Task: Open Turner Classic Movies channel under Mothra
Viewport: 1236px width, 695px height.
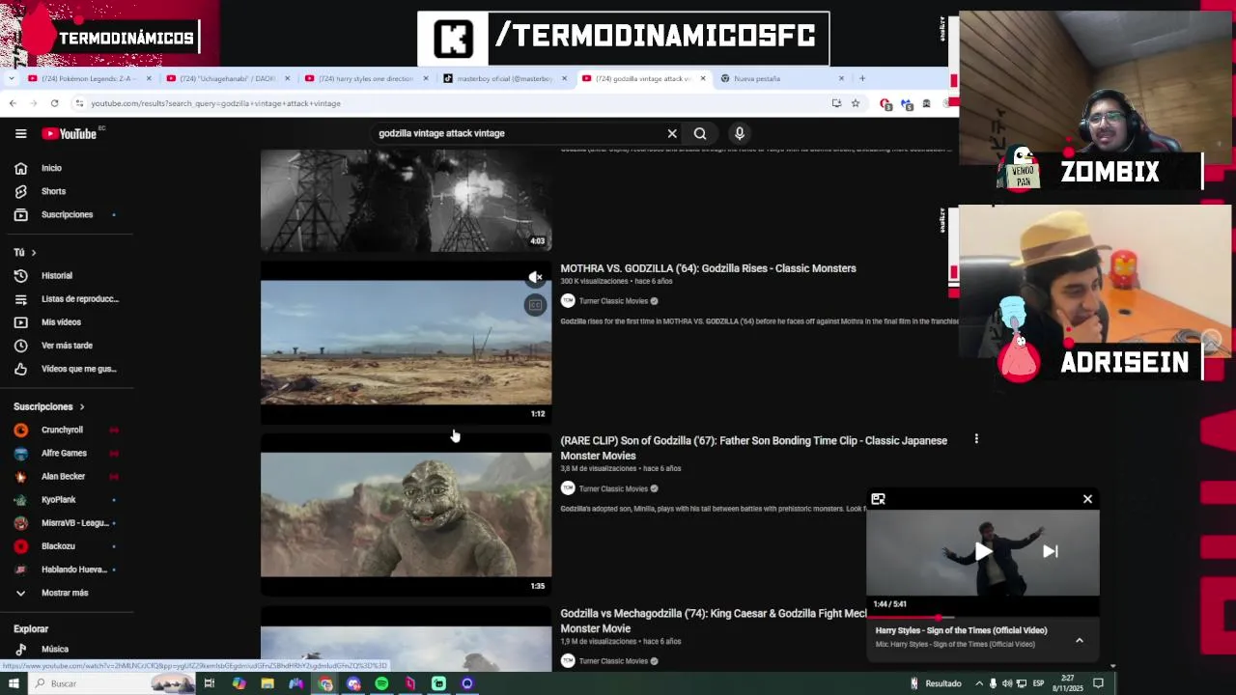Action: pos(613,301)
